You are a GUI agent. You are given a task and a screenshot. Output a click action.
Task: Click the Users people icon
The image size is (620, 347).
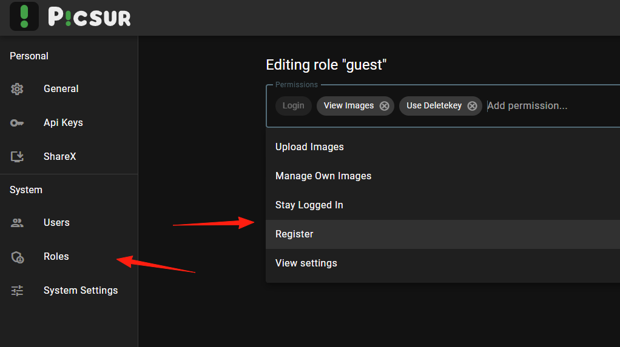pos(17,223)
